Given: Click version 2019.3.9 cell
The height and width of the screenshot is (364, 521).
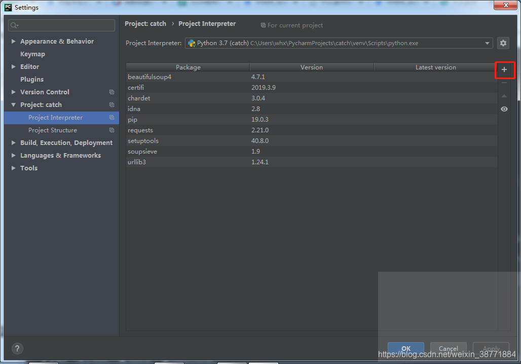Looking at the screenshot, I should pyautogui.click(x=264, y=87).
